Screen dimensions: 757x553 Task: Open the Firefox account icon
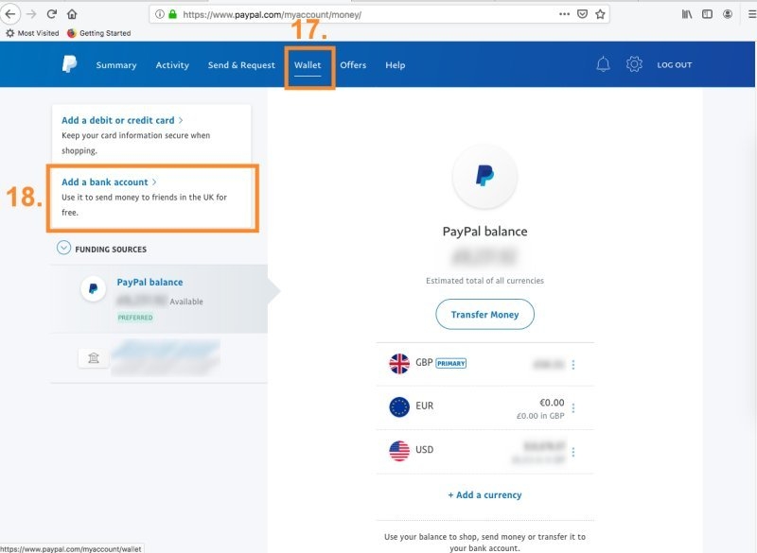pos(728,14)
